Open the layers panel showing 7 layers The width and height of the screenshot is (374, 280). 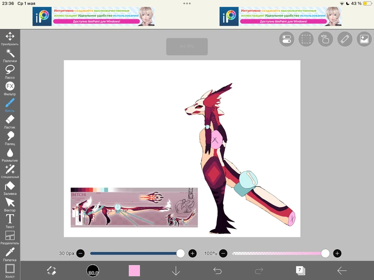tap(300, 270)
